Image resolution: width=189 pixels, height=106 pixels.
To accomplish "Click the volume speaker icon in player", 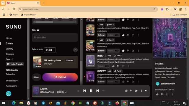I will [x=146, y=91].
